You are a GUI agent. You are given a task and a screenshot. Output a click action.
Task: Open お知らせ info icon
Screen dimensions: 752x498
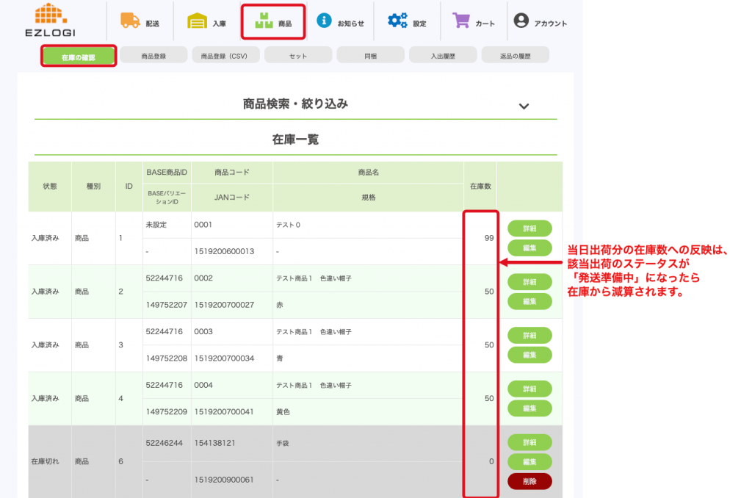tap(324, 21)
